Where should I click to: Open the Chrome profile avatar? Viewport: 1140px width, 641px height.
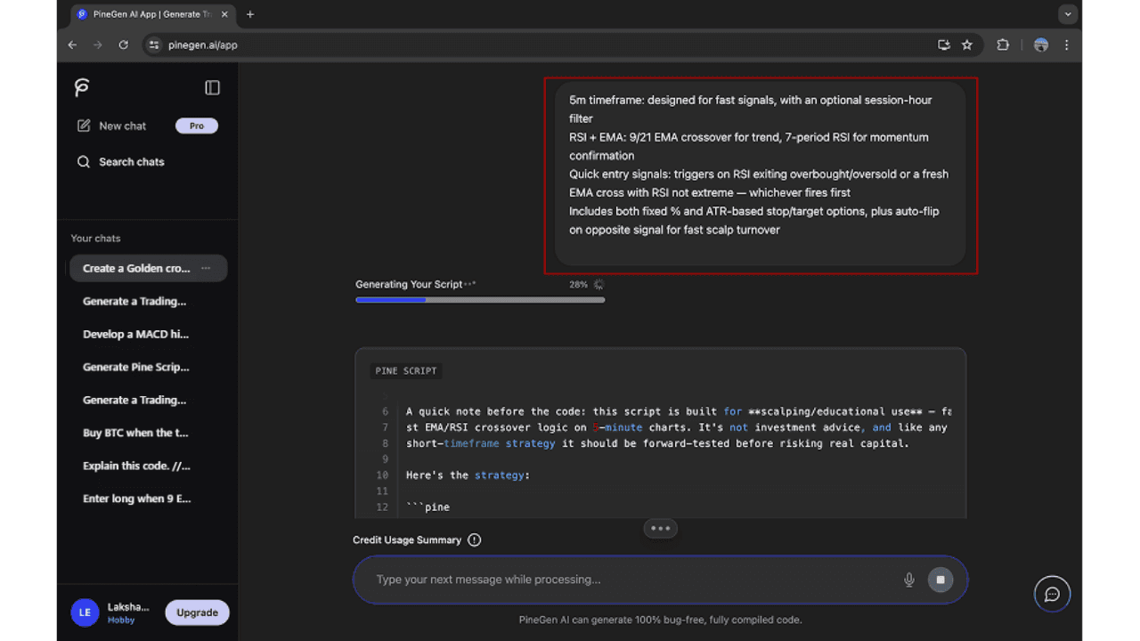(1041, 45)
